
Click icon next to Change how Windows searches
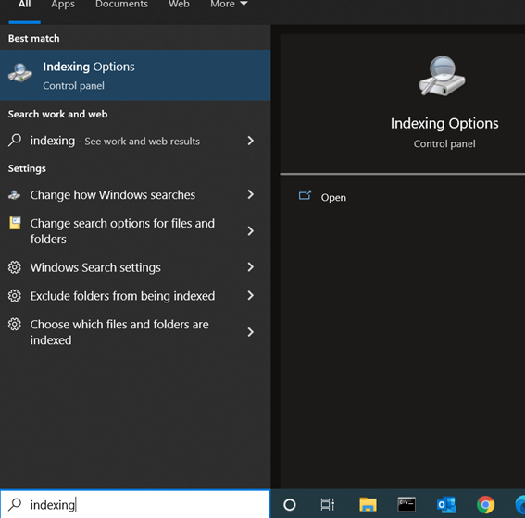tap(15, 194)
